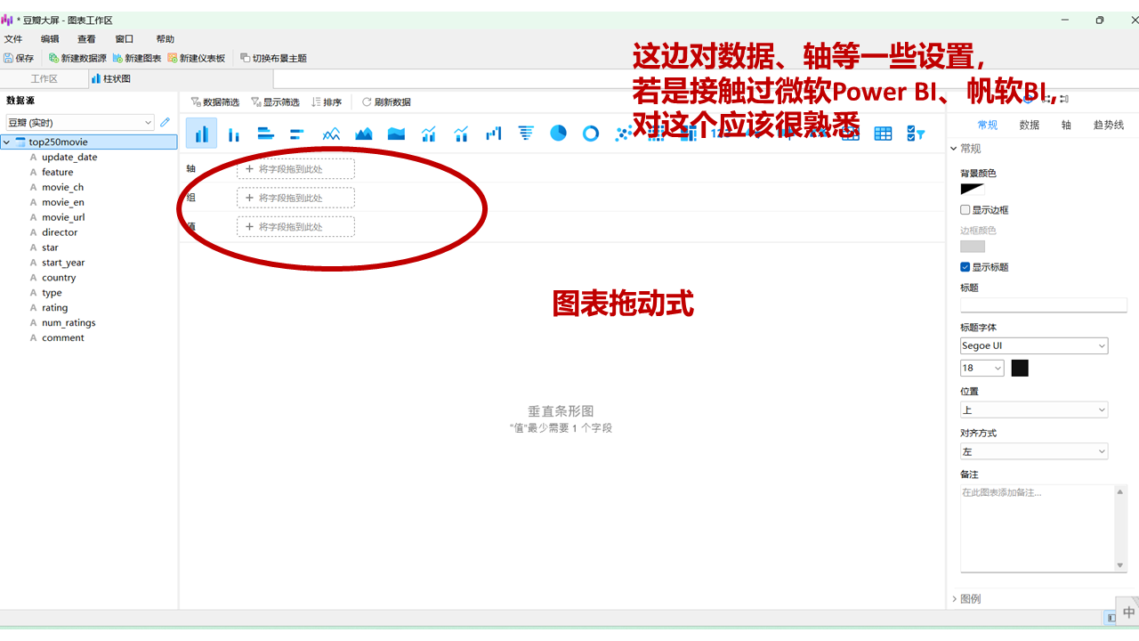Screen dimensions: 1139x641
Task: Select the director field
Action: pyautogui.click(x=60, y=232)
